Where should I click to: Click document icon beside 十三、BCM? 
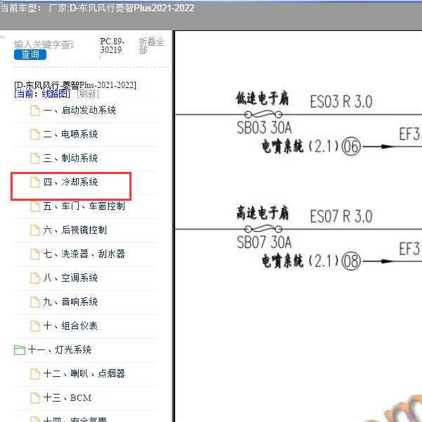[x=35, y=398]
